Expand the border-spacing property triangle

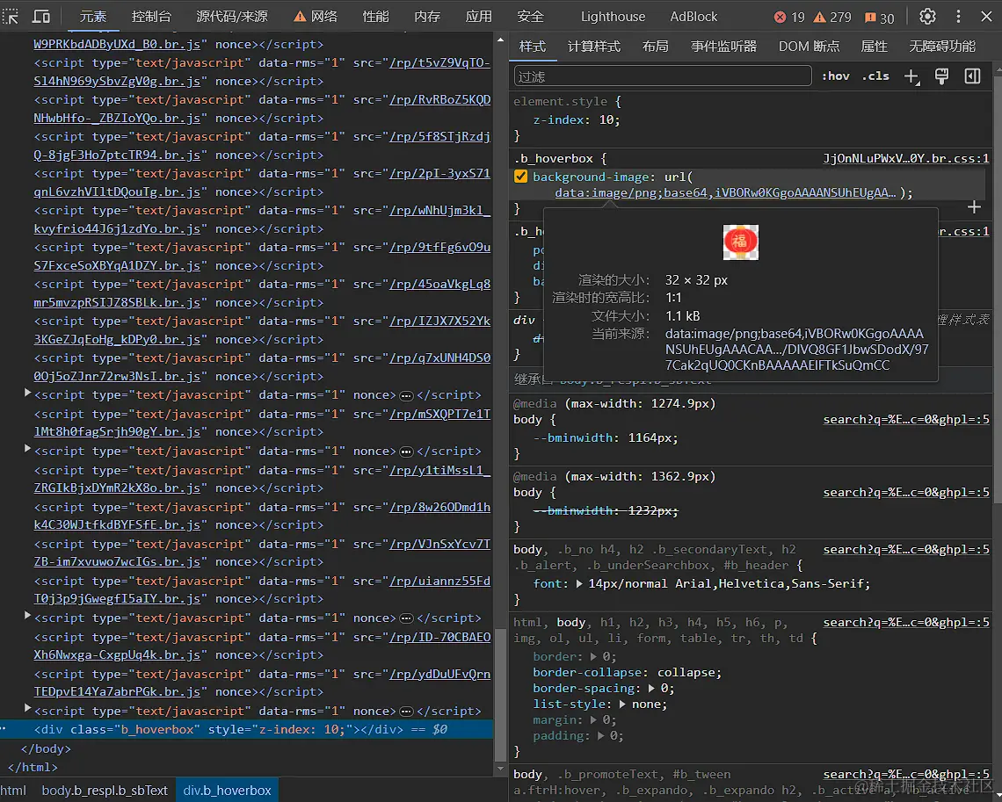[x=651, y=689]
